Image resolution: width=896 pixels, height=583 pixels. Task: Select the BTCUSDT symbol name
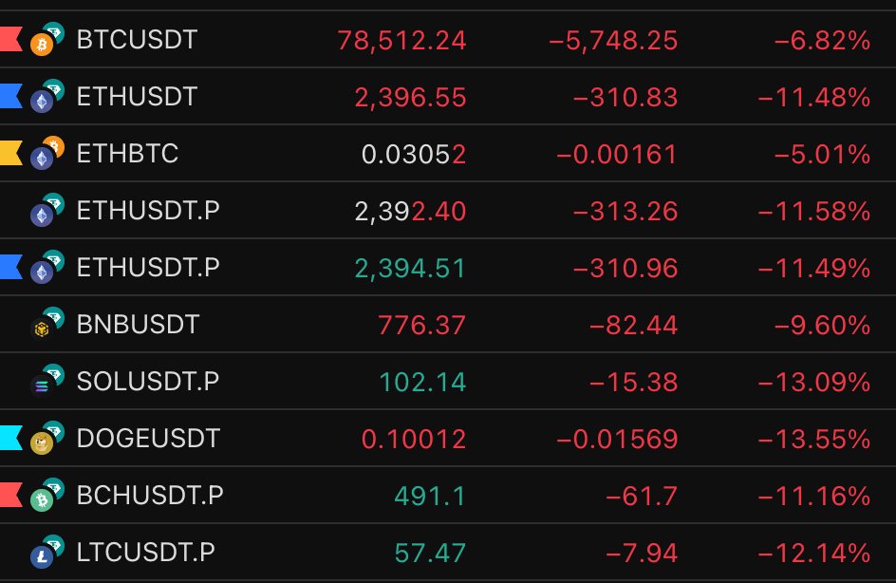coord(137,40)
